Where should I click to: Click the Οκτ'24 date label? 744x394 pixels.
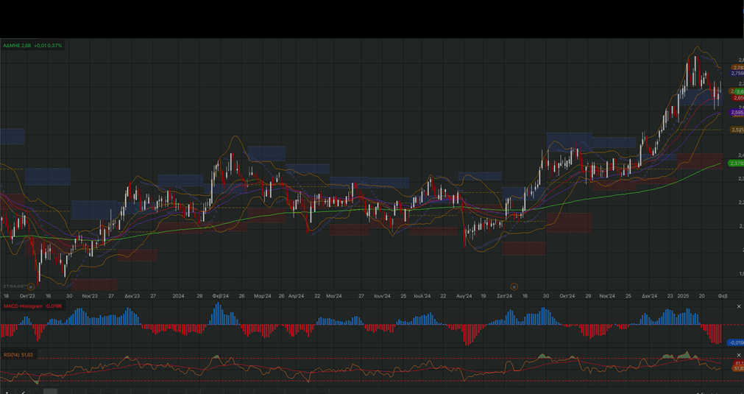[x=567, y=296]
